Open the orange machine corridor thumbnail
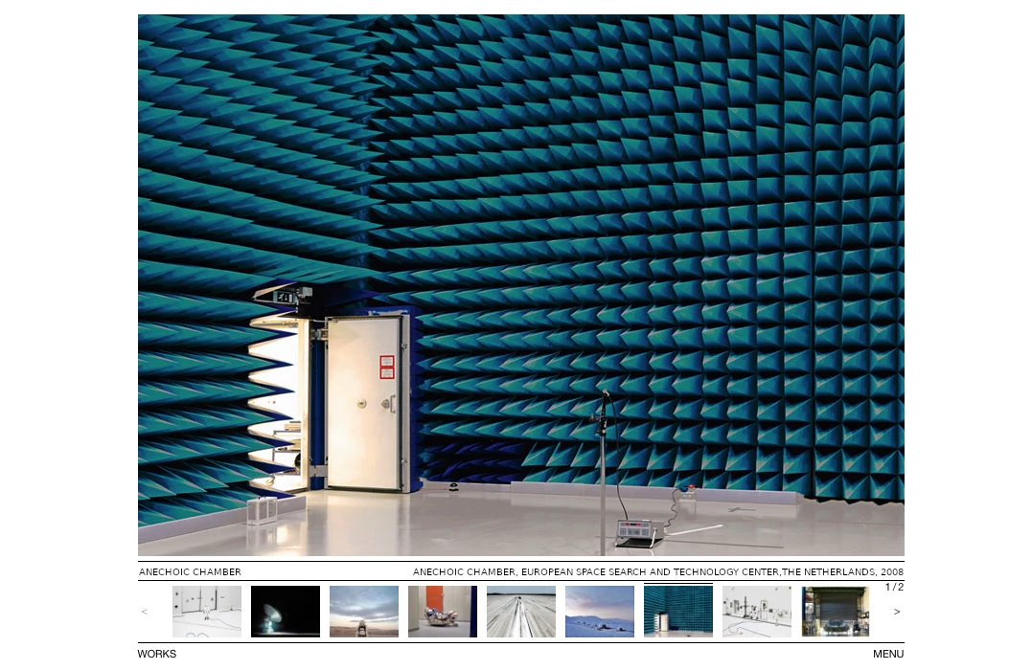Image resolution: width=1032 pixels, height=670 pixels. click(442, 611)
